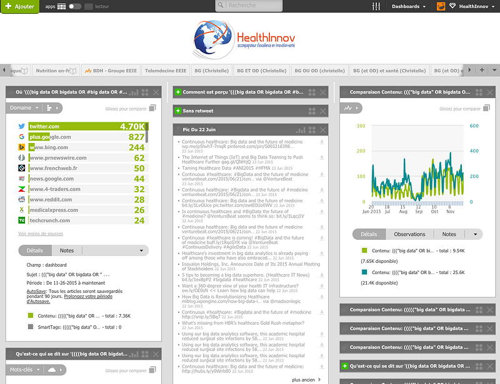Screen dimensions: 500x384
Task: Save the first Continuous healthcare article
Action: click(322, 142)
